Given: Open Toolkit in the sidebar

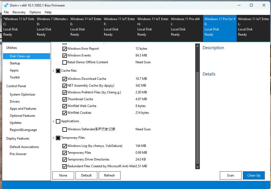Looking at the screenshot, I should tap(15, 77).
